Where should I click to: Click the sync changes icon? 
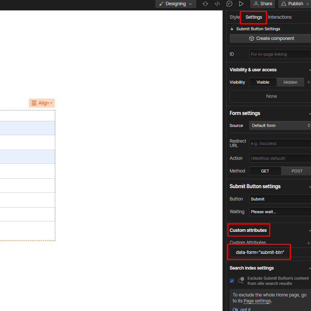click(205, 4)
